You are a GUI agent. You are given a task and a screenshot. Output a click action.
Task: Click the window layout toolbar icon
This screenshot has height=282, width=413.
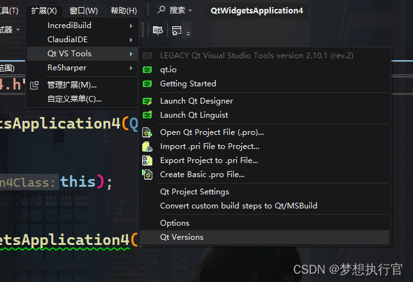pyautogui.click(x=177, y=31)
